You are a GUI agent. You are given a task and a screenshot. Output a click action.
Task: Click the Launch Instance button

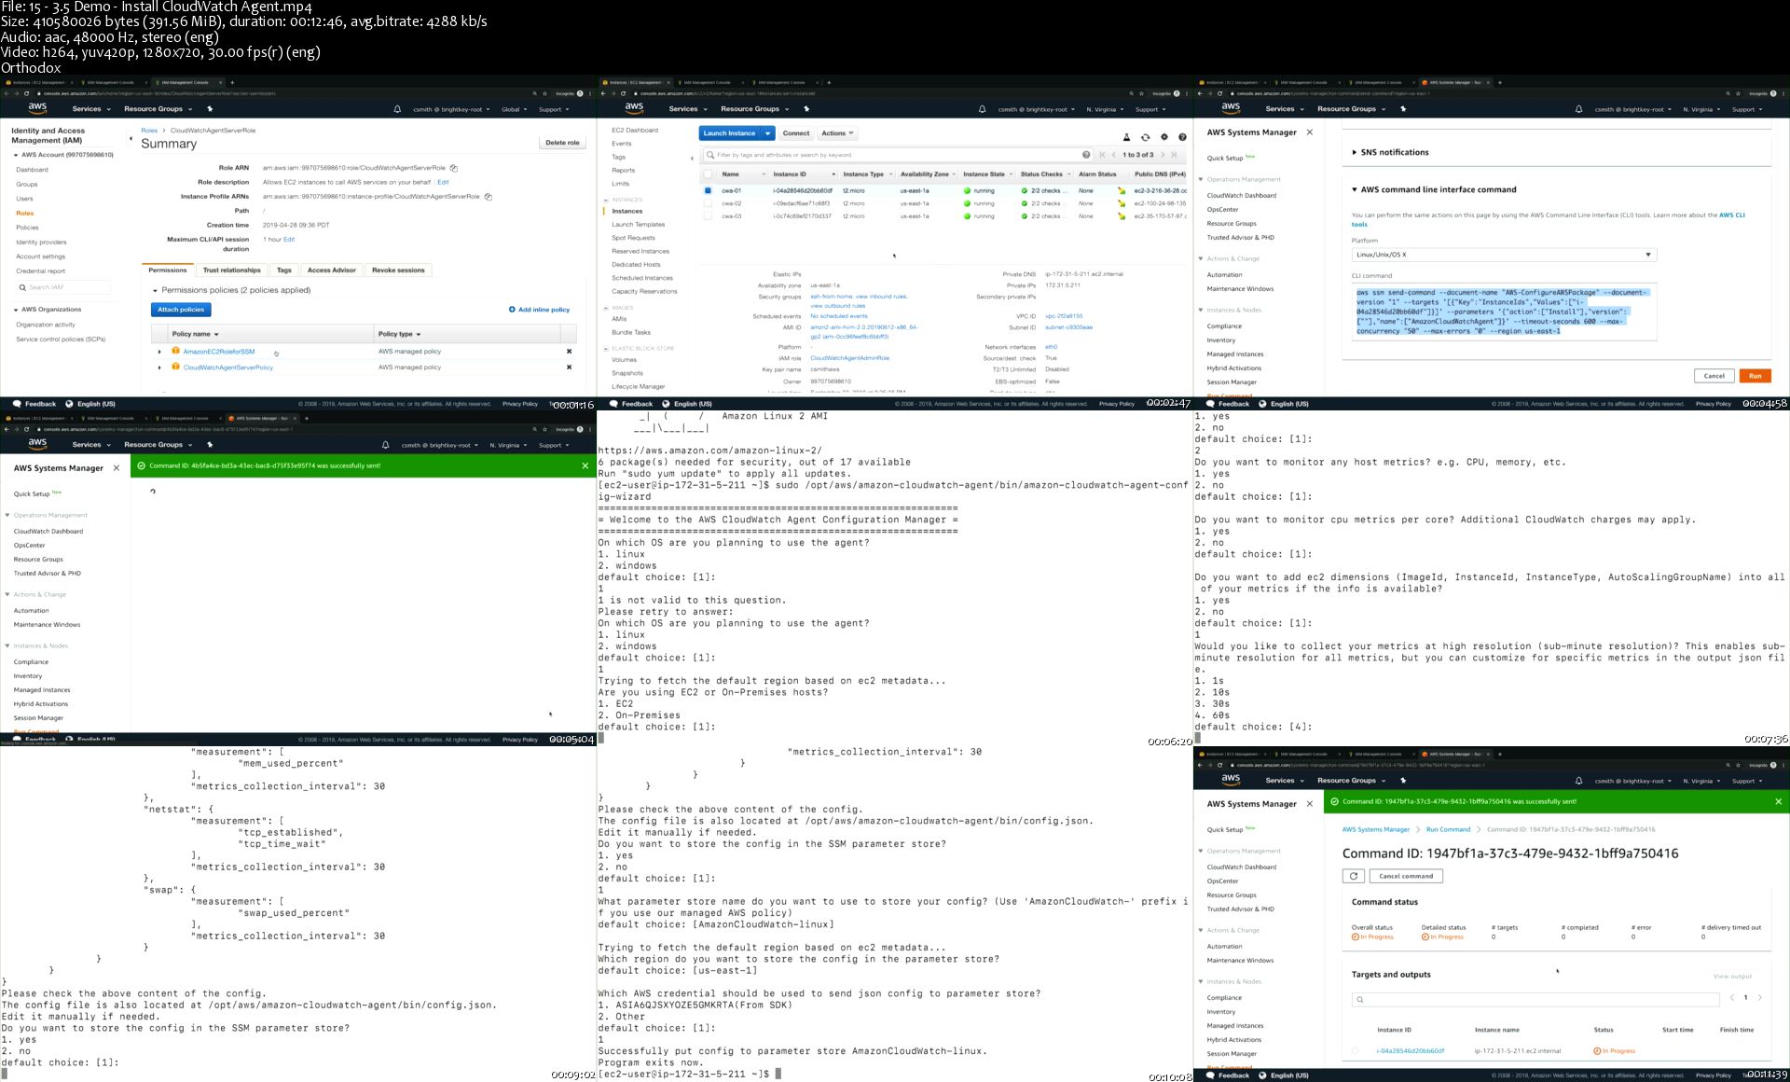coord(730,133)
